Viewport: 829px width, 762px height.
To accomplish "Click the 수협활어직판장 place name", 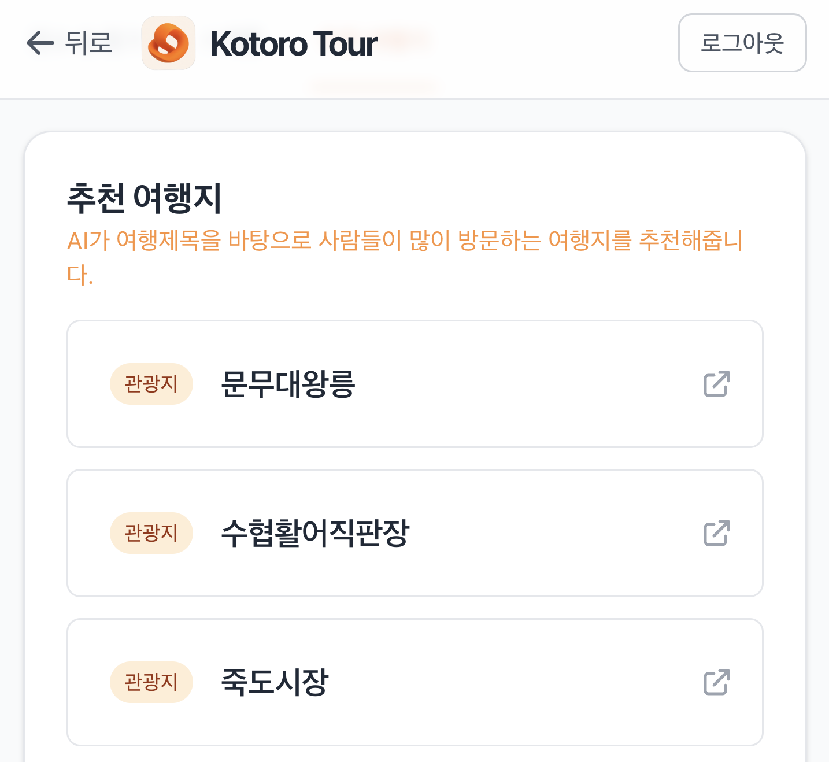I will 315,533.
